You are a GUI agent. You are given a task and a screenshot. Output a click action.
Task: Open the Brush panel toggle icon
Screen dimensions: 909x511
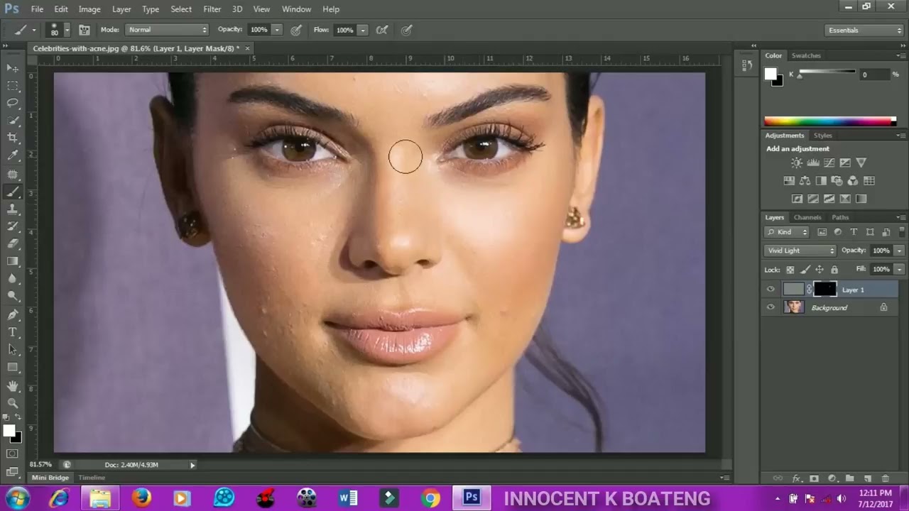[84, 30]
